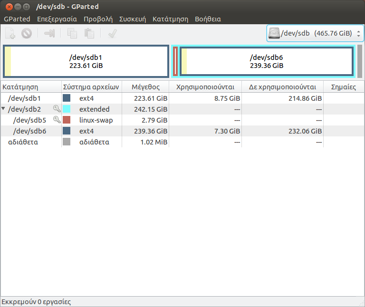Viewport: 365px width, 307px height.
Task: Open the Συσκευή menu
Action: coord(133,19)
